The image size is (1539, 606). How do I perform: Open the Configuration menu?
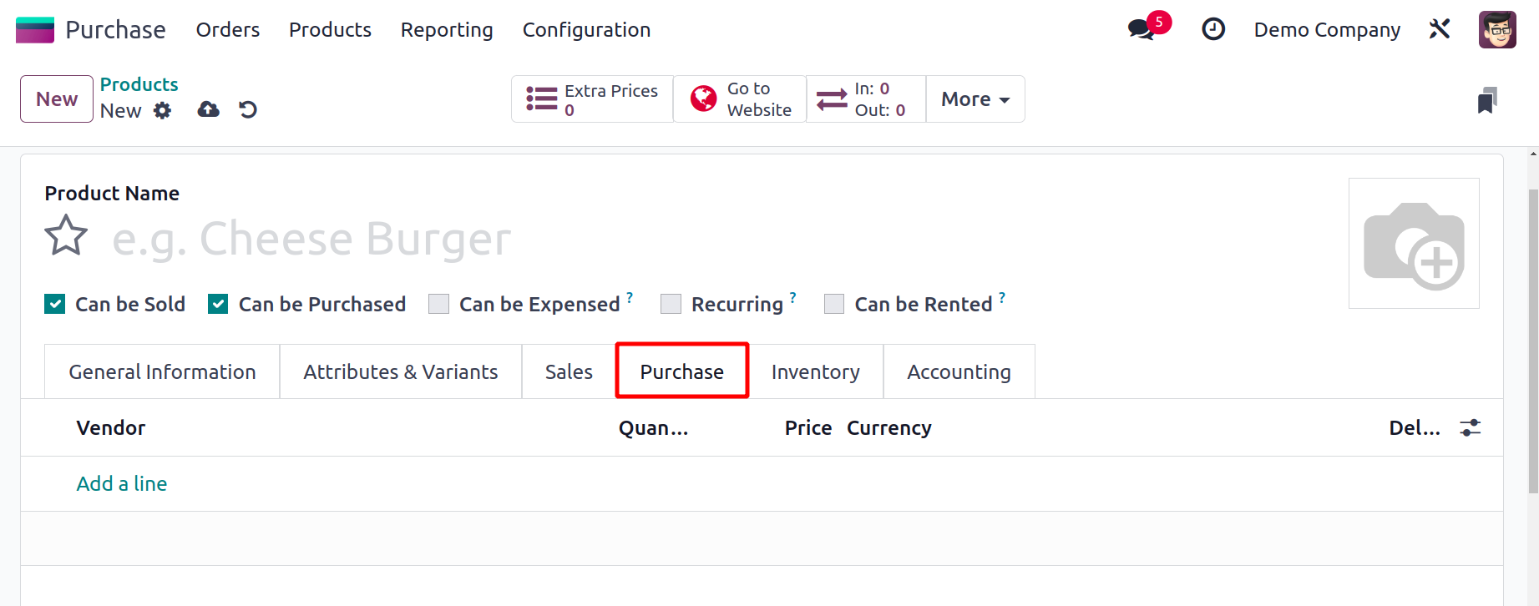pyautogui.click(x=586, y=30)
